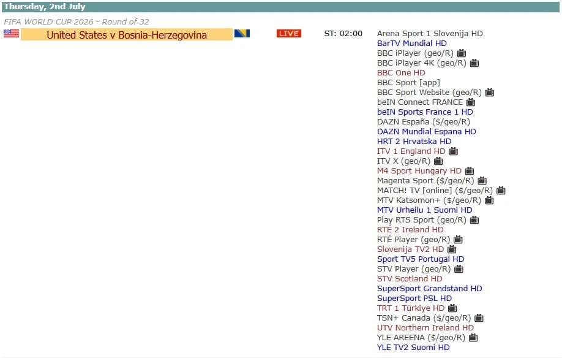Screen dimensions: 562x358
Task: Open the SuperSport PSL HD link
Action: click(414, 299)
